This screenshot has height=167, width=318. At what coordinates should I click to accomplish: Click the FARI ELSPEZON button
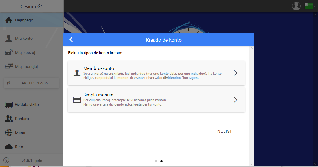(32, 83)
